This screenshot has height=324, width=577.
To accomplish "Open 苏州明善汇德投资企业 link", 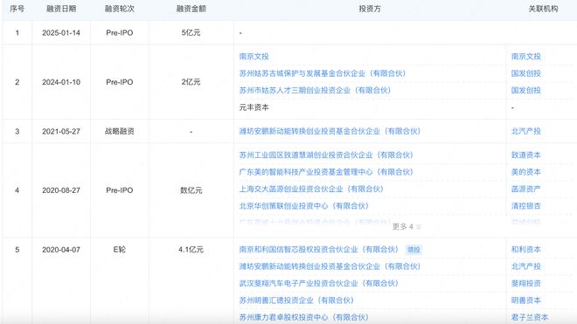I will pos(296,300).
